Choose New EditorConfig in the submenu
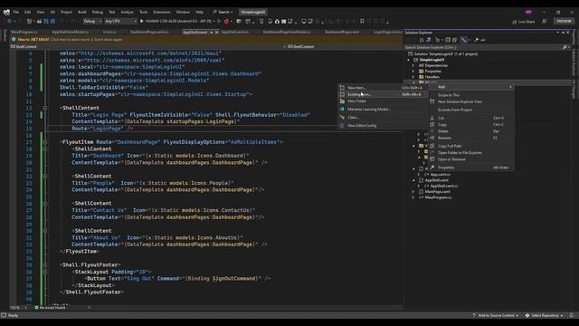The width and height of the screenshot is (579, 326). point(384,125)
